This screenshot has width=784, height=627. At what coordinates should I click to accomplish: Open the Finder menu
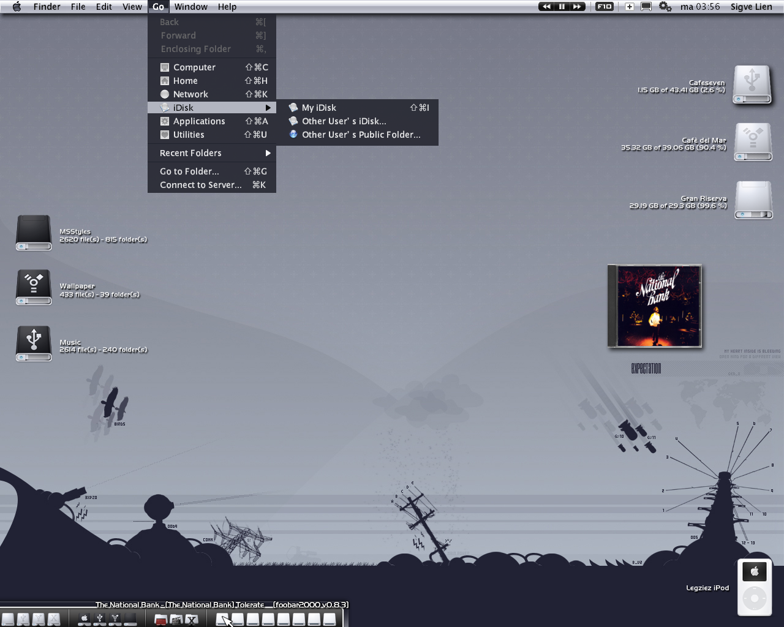point(47,7)
